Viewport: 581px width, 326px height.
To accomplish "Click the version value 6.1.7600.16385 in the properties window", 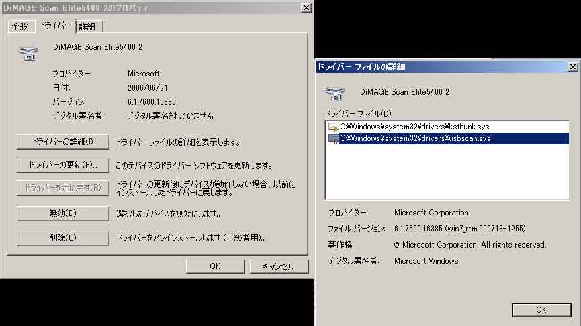I will (x=152, y=102).
